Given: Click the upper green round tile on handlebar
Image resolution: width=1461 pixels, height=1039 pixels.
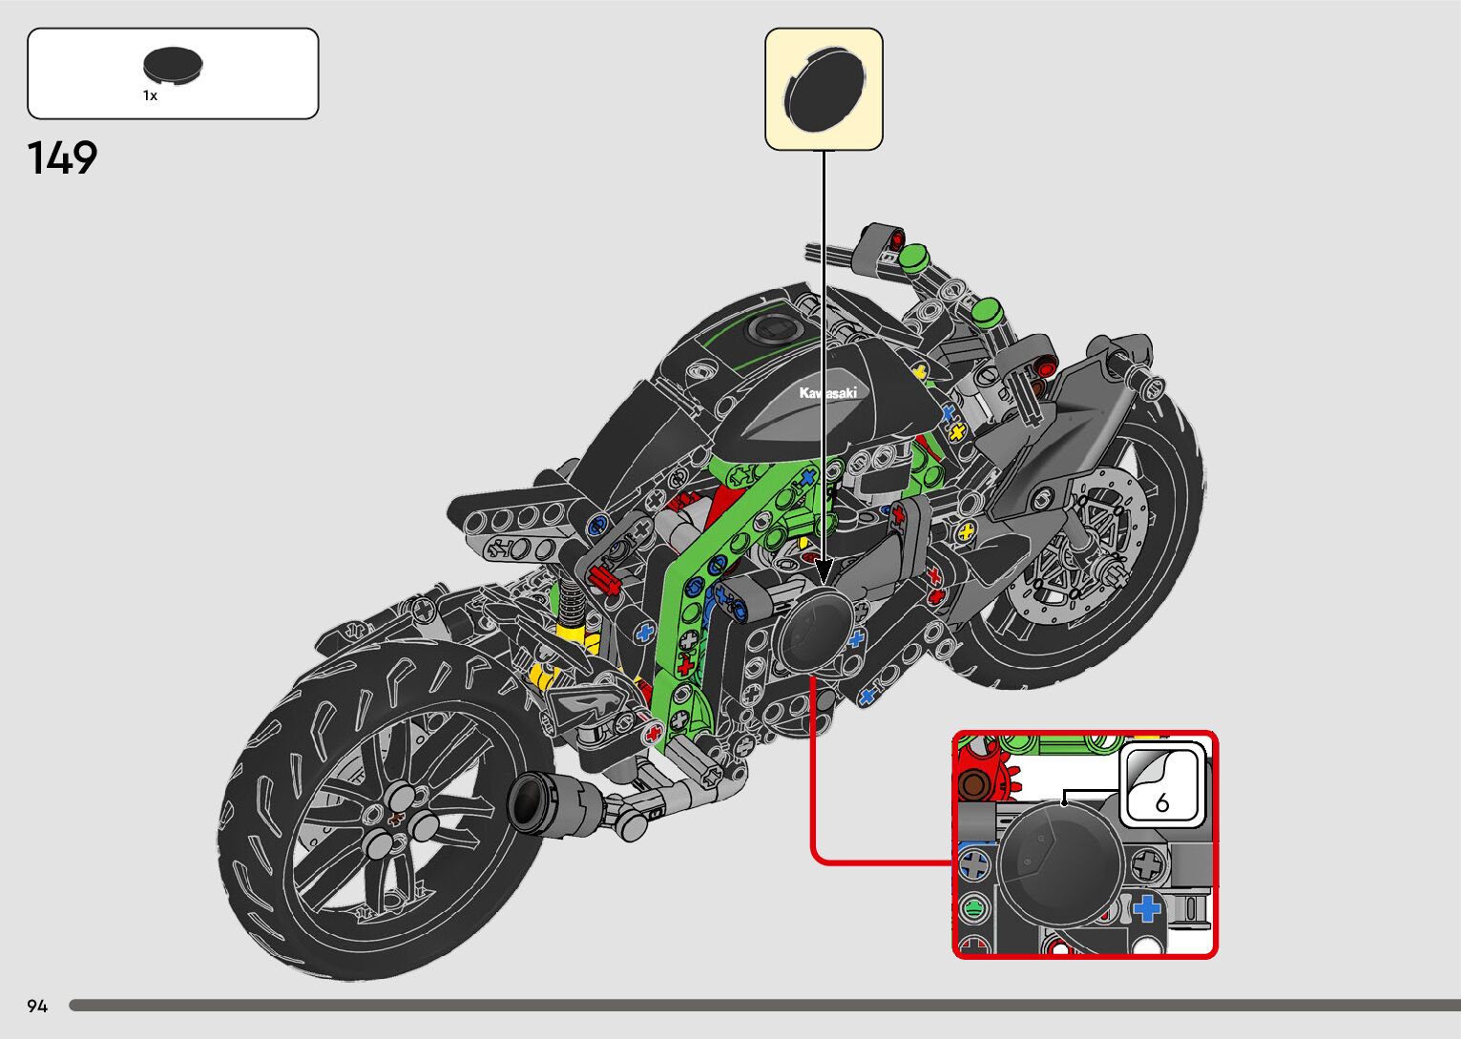Looking at the screenshot, I should coord(914,255).
